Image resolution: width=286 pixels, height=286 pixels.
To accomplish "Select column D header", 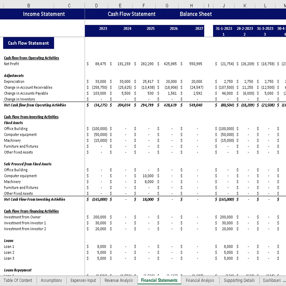I will tap(96, 5).
